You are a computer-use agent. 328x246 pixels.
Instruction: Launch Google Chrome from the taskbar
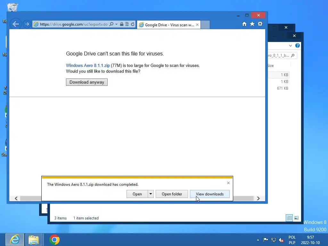(x=54, y=240)
